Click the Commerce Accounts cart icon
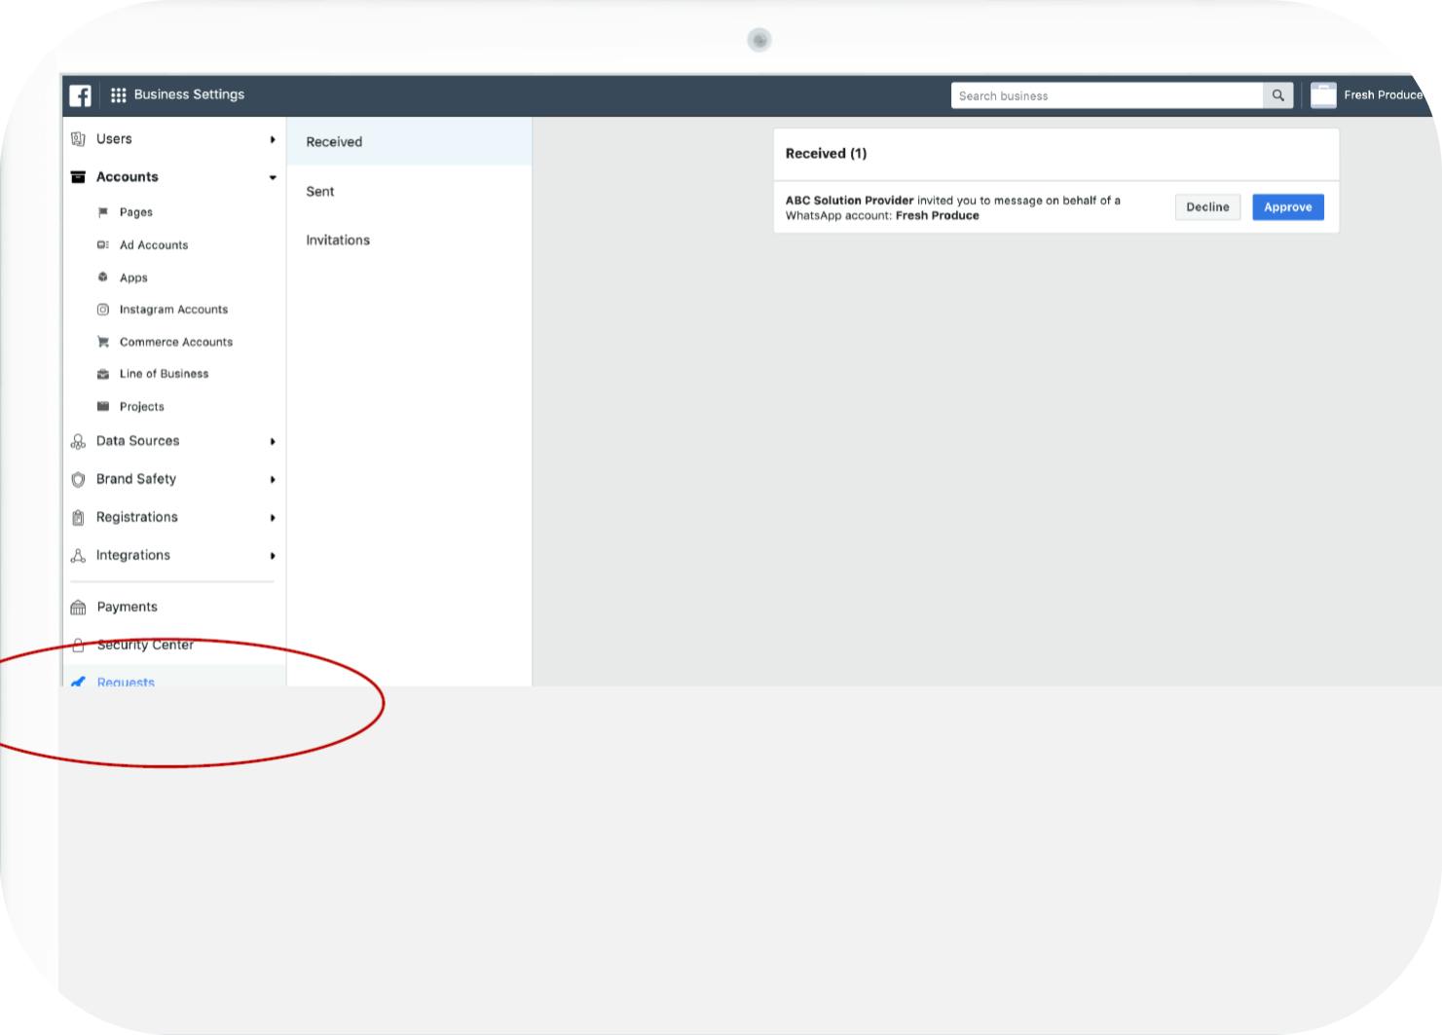Viewport: 1442px width, 1035px height. 103,342
